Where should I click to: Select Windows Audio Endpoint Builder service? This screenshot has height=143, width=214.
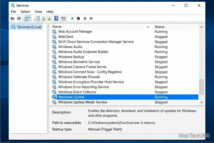click(x=83, y=52)
